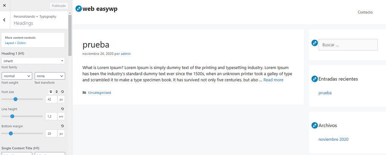386x155 pixels.
Task: Click the pencil edit icon beside site title
Action: 78,9
